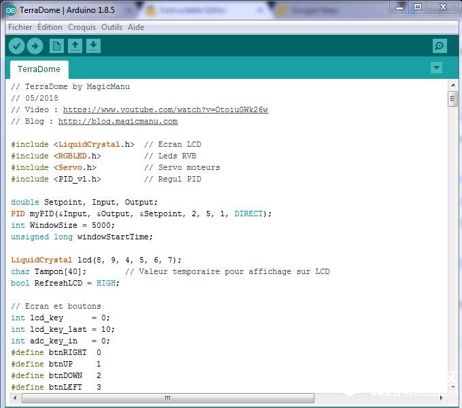Verify the sketch with the checkmark button
This screenshot has width=462, height=408.
[16, 46]
